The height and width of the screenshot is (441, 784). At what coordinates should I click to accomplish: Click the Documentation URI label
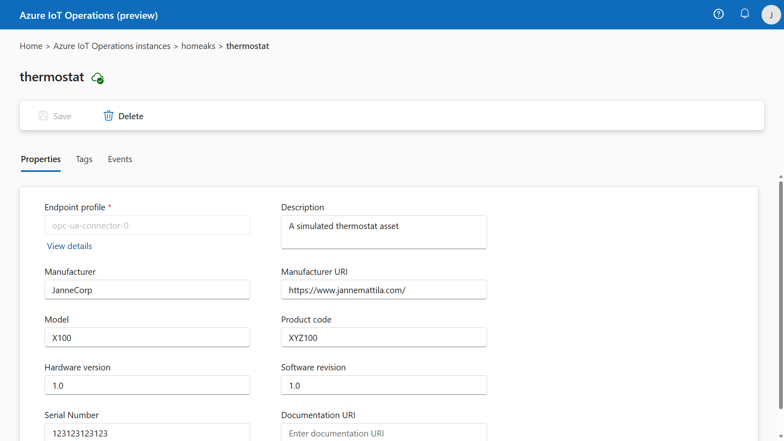[x=318, y=415]
